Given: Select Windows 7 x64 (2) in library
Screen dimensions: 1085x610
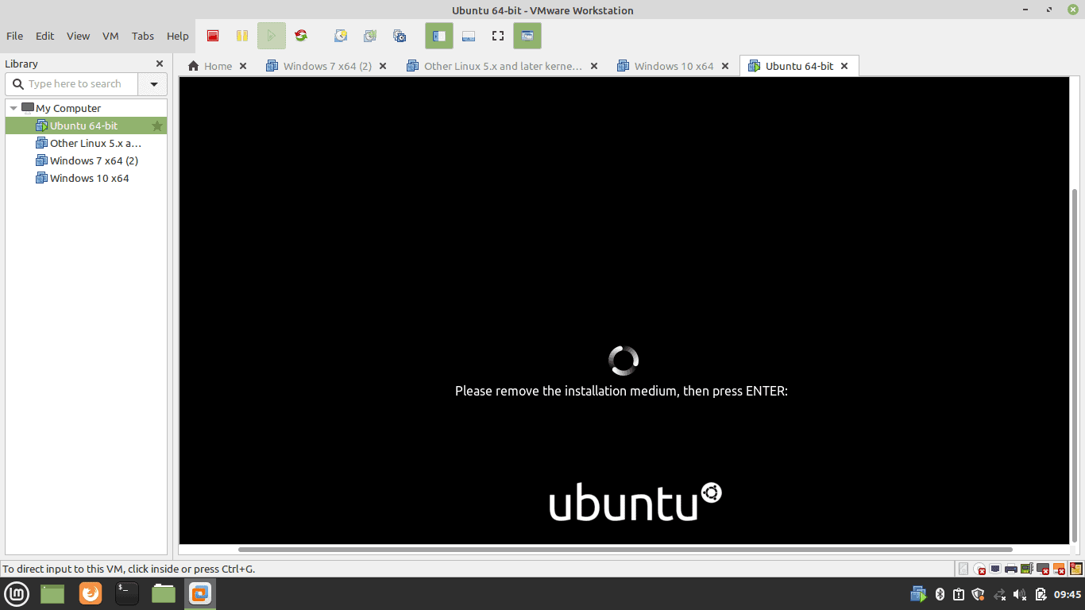Looking at the screenshot, I should [x=86, y=160].
